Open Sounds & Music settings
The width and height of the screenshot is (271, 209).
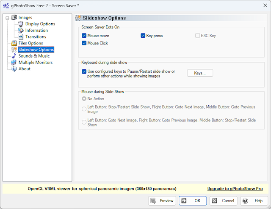click(34, 56)
